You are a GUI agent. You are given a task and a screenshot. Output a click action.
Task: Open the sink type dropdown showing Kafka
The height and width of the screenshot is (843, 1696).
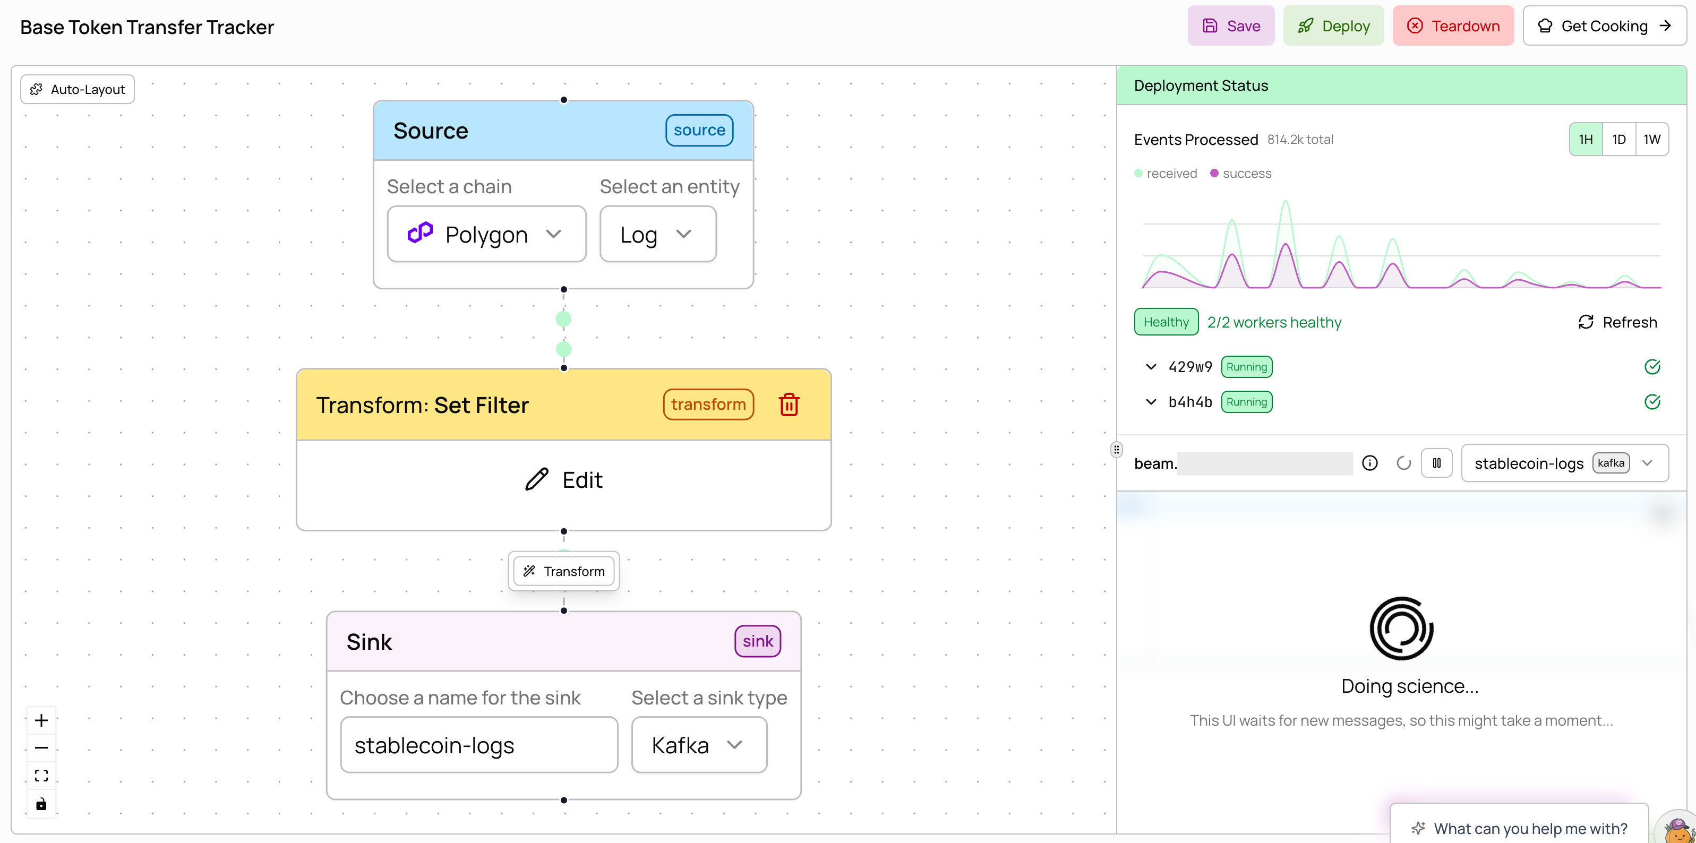click(699, 744)
